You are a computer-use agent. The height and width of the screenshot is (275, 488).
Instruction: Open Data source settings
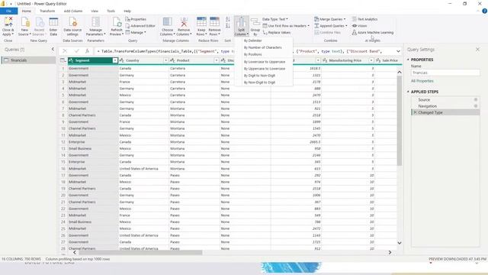coord(72,27)
